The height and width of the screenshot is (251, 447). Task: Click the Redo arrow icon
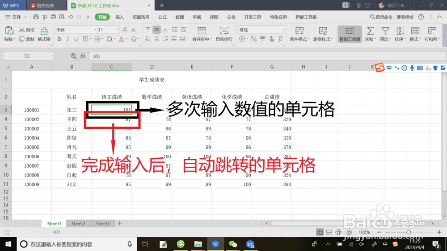point(79,17)
